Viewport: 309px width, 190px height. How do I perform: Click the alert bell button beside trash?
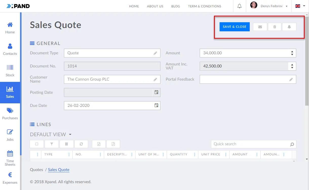(x=289, y=27)
